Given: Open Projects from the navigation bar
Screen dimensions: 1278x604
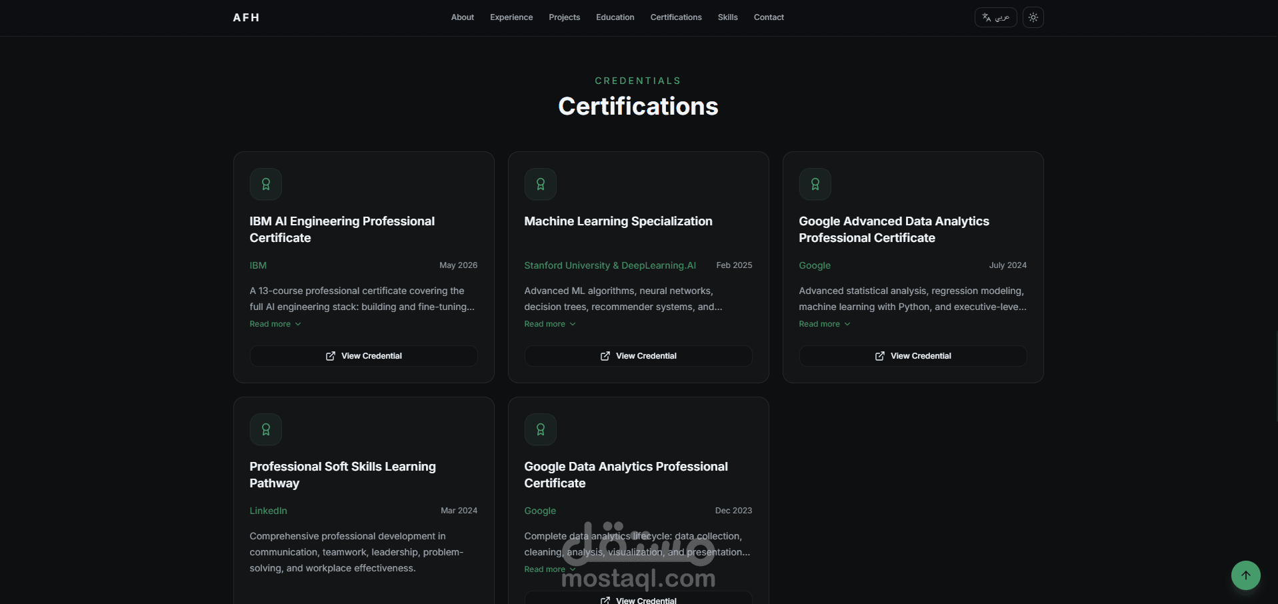Looking at the screenshot, I should [564, 17].
